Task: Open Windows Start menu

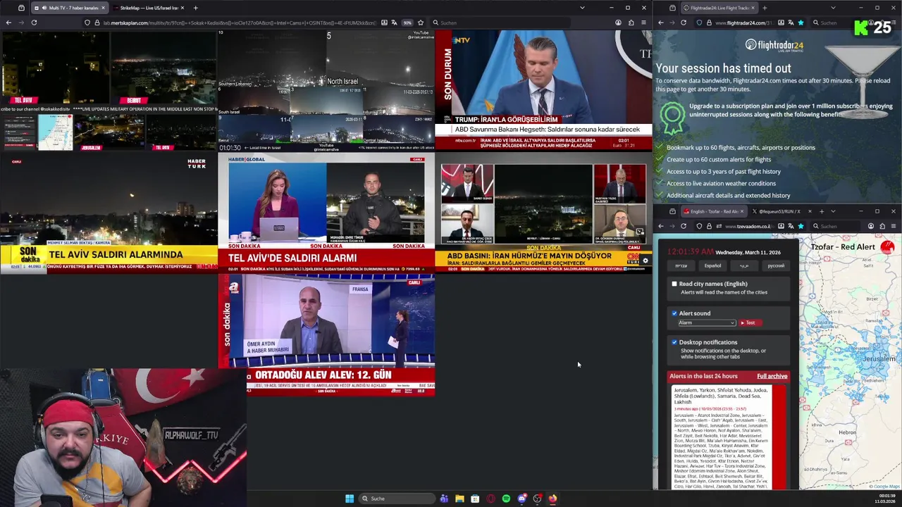Action: pos(350,499)
